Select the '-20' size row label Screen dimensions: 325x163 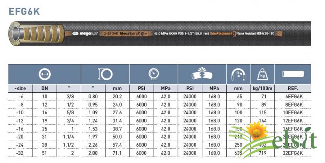20,137
